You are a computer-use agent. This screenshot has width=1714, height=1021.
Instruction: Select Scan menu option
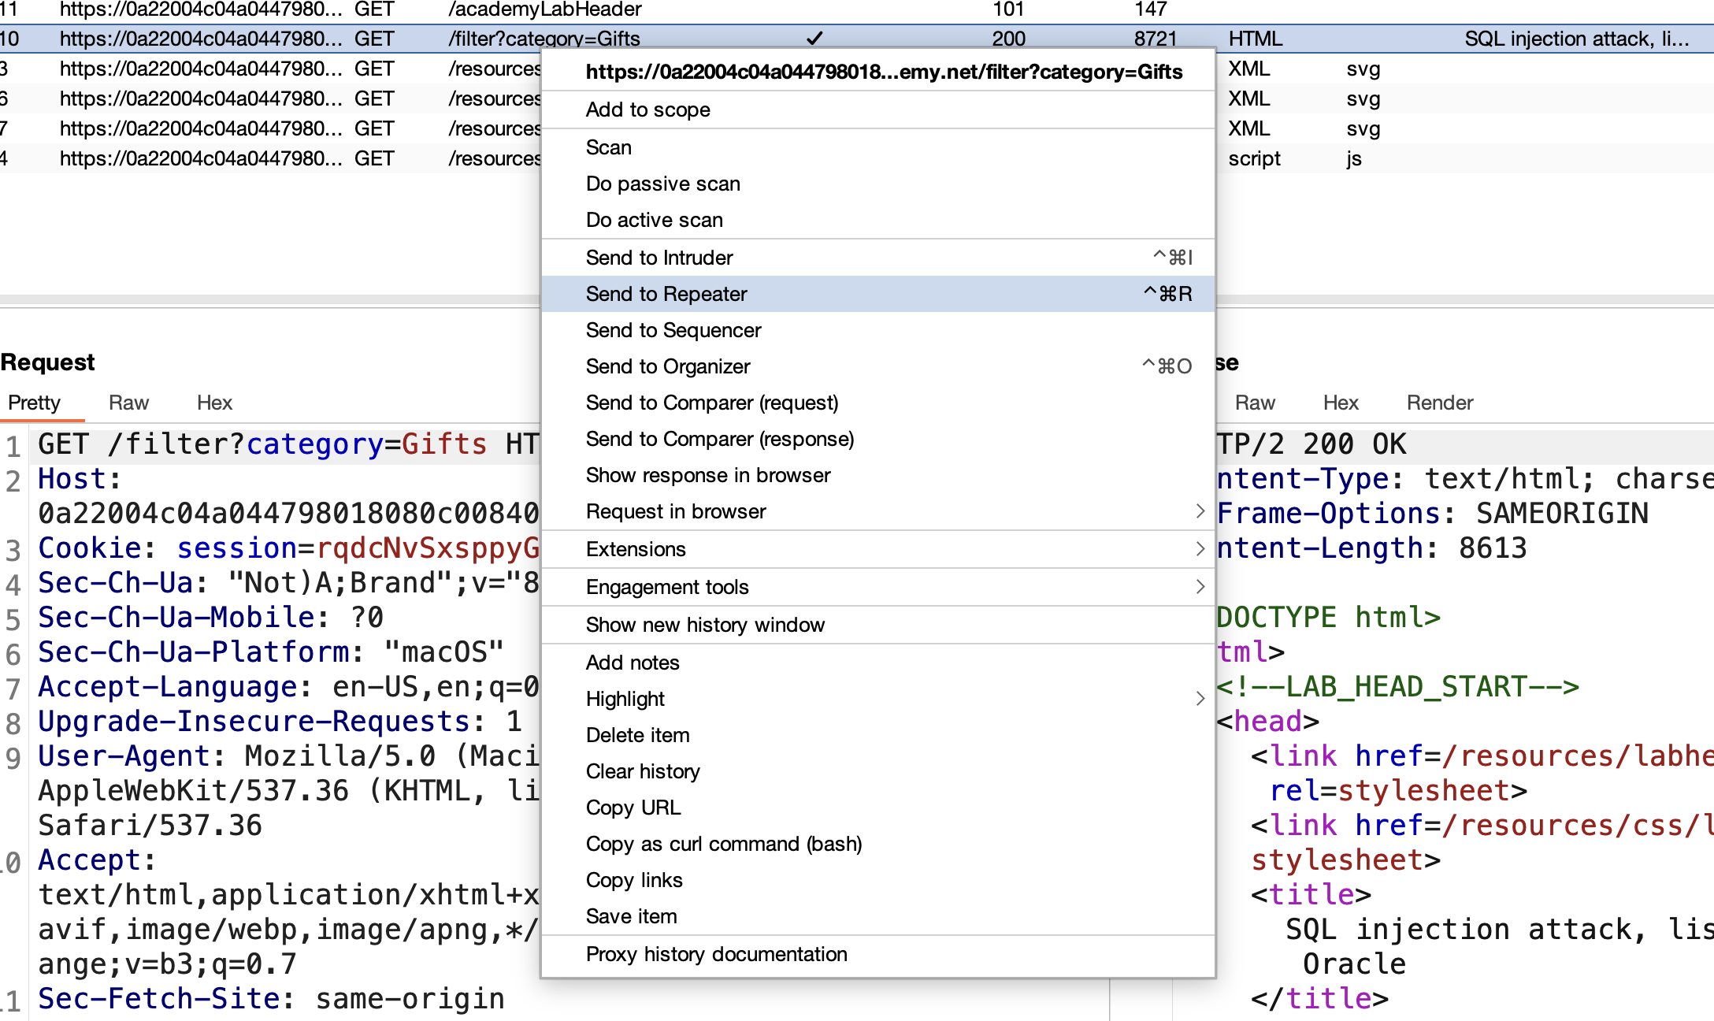(878, 147)
